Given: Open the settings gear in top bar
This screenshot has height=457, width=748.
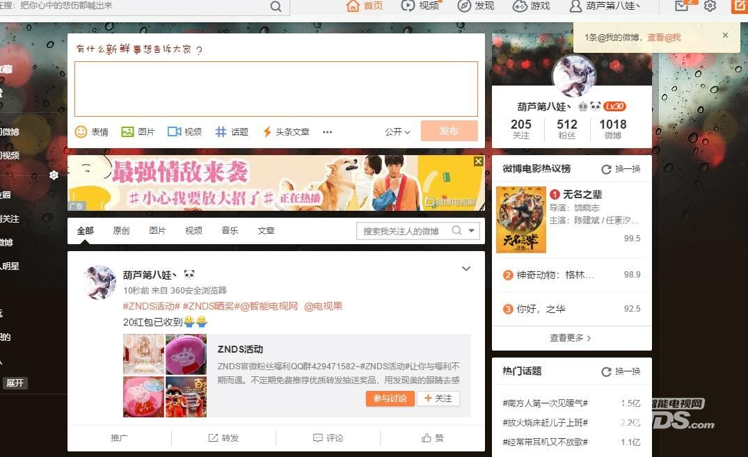Looking at the screenshot, I should [710, 6].
